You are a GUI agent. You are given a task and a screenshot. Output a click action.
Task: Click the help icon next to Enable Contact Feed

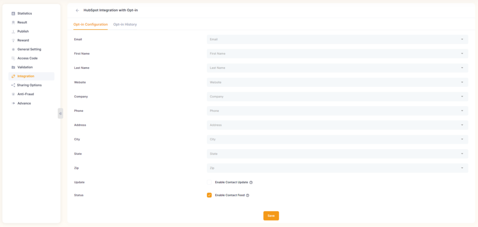point(247,195)
